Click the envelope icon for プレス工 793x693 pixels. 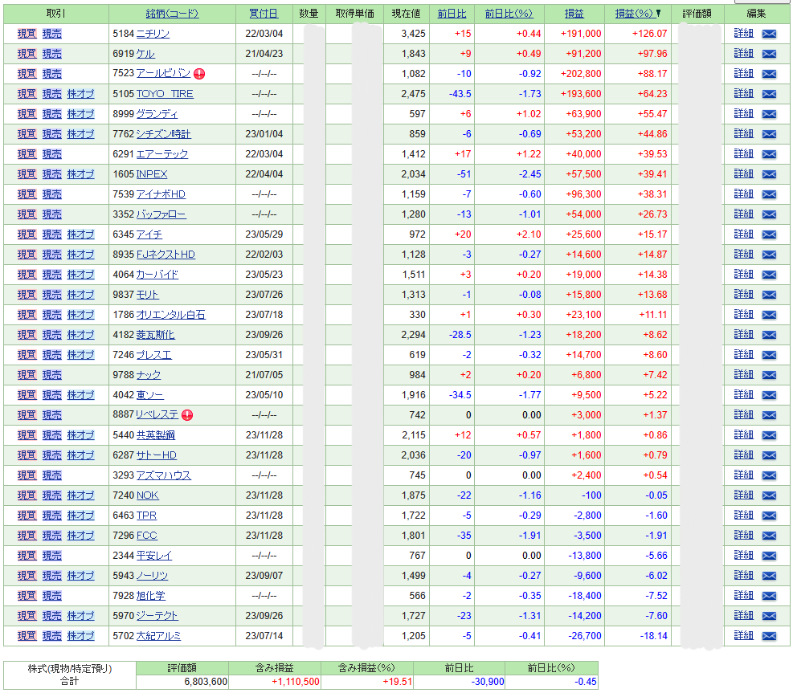coord(769,356)
